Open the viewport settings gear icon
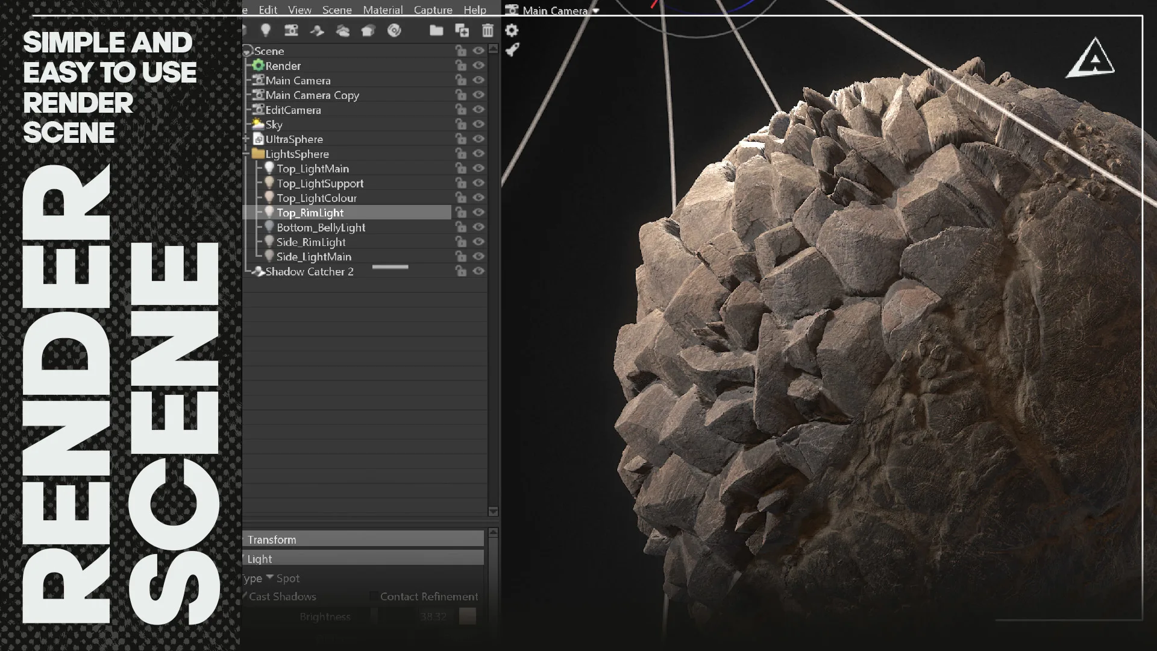Screen dimensions: 1157x651 tap(512, 30)
